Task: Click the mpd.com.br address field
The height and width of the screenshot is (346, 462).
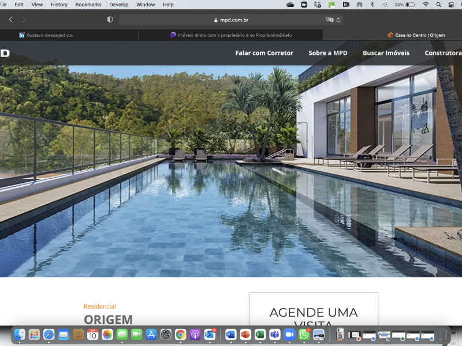Action: (230, 20)
